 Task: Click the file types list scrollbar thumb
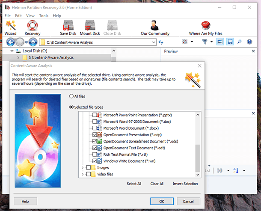tap(198, 158)
